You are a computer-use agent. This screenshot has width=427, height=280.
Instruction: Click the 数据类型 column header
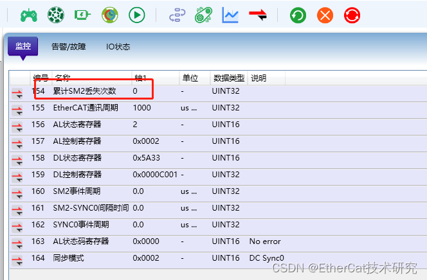point(229,78)
